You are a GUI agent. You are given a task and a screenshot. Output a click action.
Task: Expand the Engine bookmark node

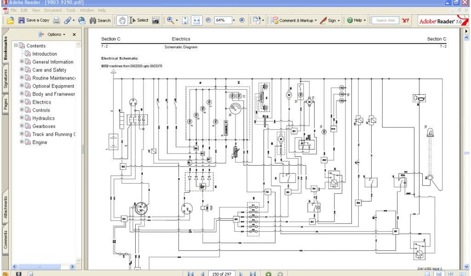pos(22,142)
